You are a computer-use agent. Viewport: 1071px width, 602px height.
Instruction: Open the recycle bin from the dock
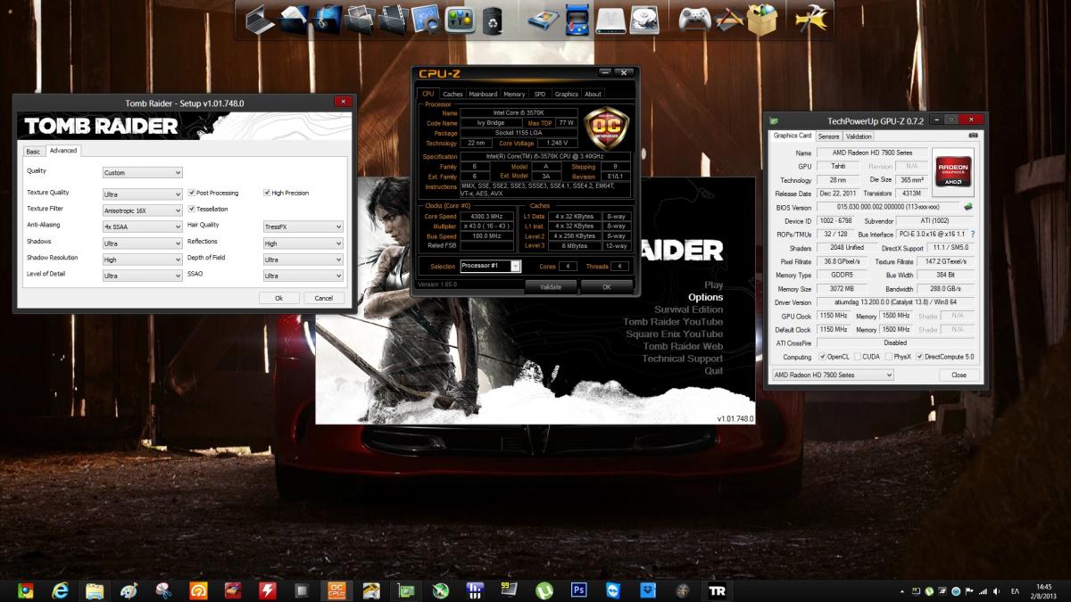pos(492,20)
